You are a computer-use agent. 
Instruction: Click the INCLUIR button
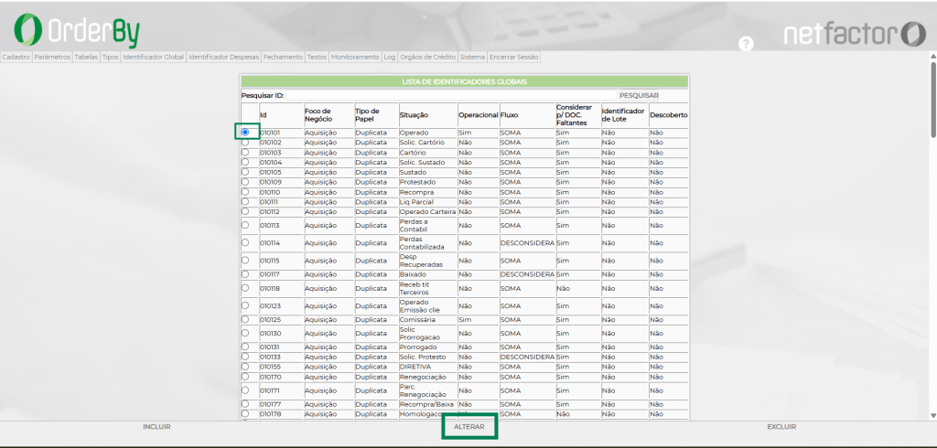(156, 427)
